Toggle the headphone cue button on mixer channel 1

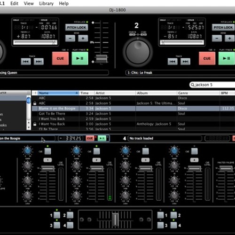coord(47,151)
